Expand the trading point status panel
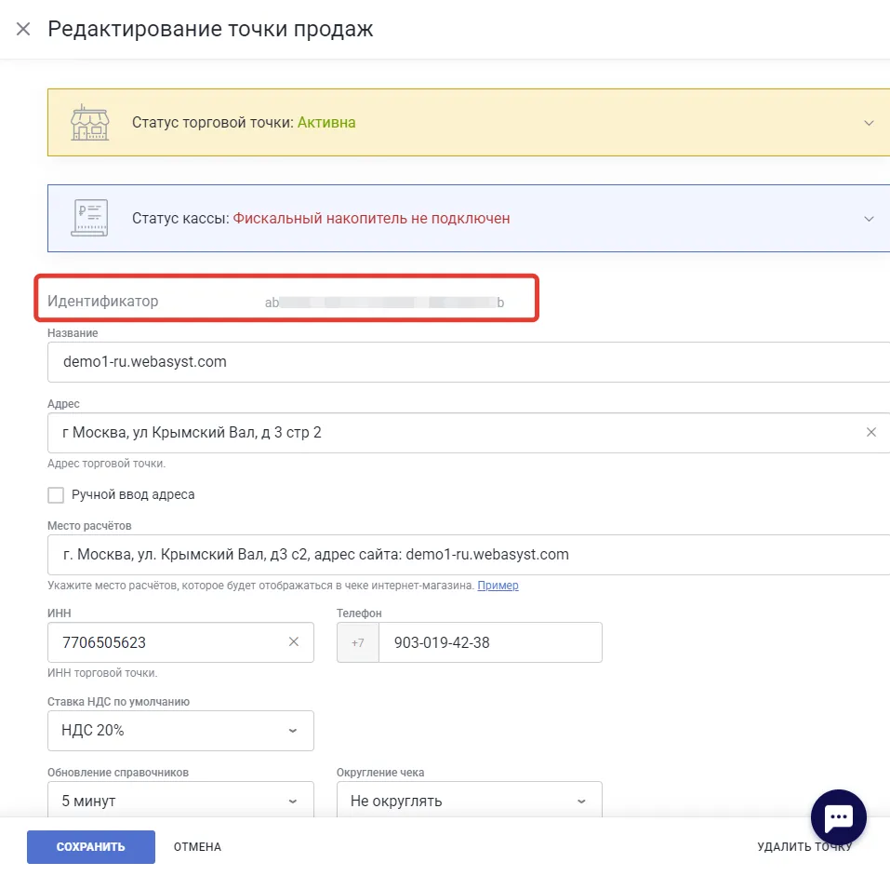 (x=869, y=123)
